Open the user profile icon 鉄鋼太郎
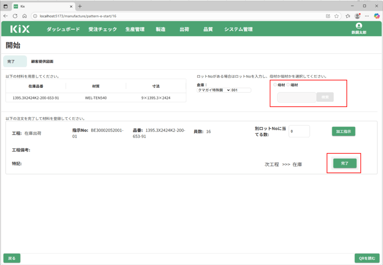The width and height of the screenshot is (383, 265). [359, 26]
